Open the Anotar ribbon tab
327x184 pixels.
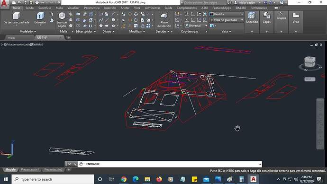click(125, 8)
